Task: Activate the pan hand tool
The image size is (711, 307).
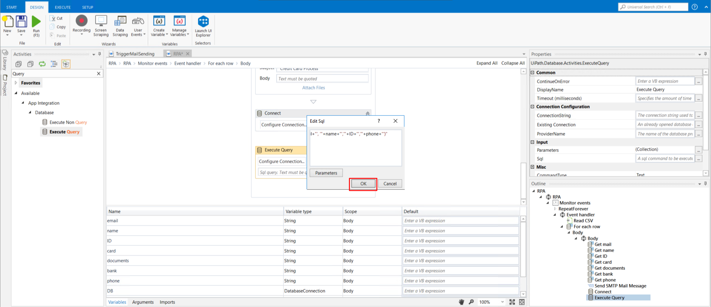Action: pyautogui.click(x=461, y=302)
